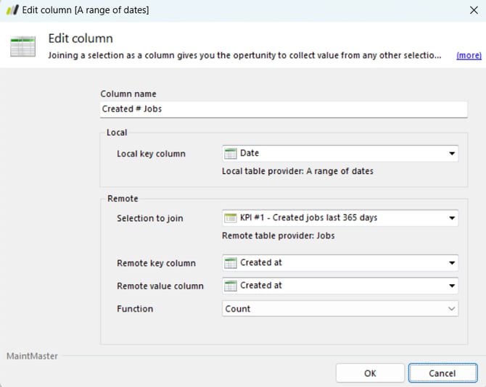Click Created at text in Remote key column
486x387 pixels.
click(261, 263)
